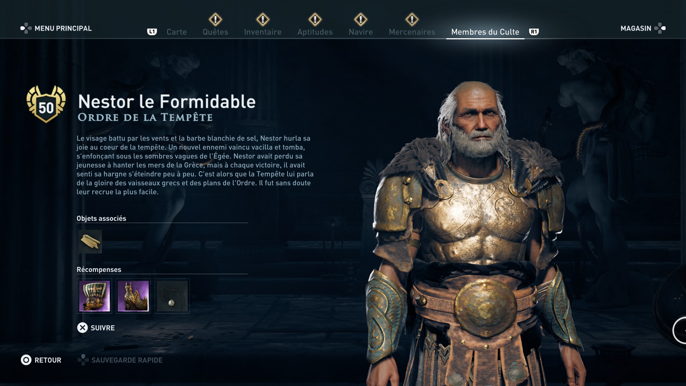The width and height of the screenshot is (686, 386).
Task: Open the Mercenaires tab
Action: pos(412,32)
